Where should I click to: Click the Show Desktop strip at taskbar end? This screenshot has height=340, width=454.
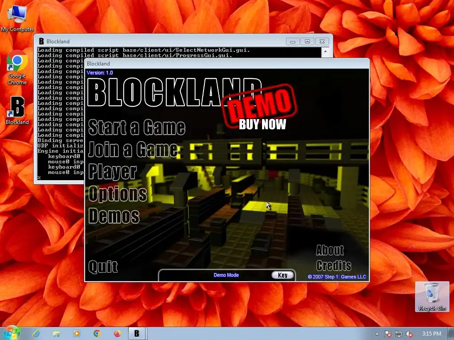click(x=450, y=334)
